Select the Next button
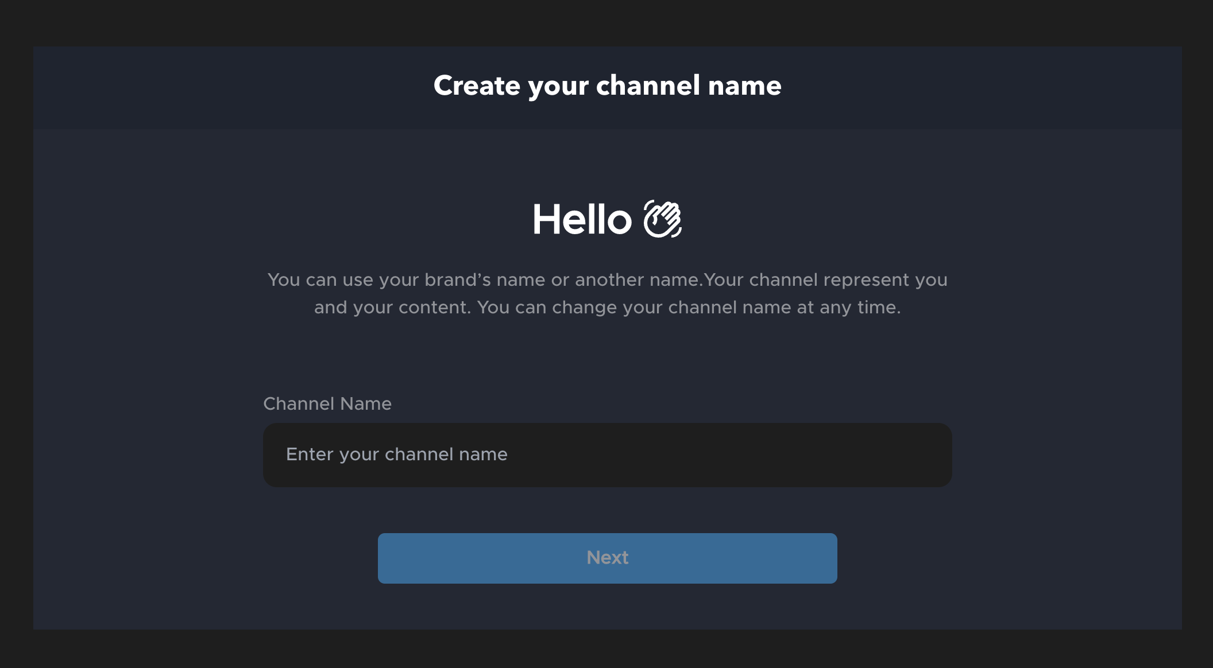Image resolution: width=1213 pixels, height=668 pixels. click(607, 558)
